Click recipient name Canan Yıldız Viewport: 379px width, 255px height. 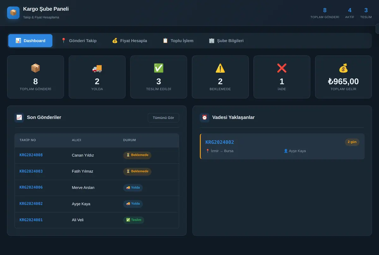tap(83, 155)
